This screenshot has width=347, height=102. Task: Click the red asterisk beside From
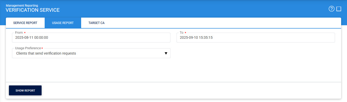tap(25, 33)
